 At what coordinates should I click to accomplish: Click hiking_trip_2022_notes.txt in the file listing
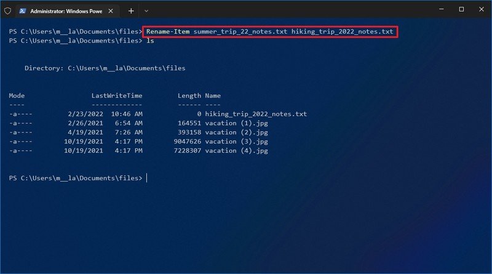[x=255, y=114]
